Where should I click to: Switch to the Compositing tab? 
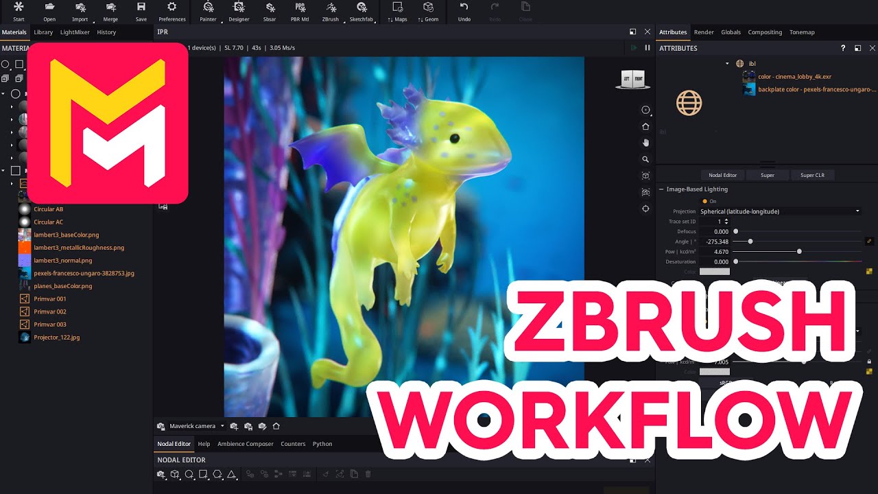(765, 32)
